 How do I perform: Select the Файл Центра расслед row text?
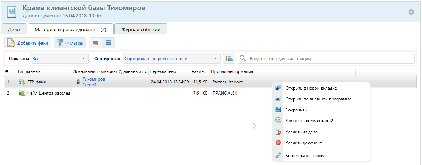click(x=49, y=93)
